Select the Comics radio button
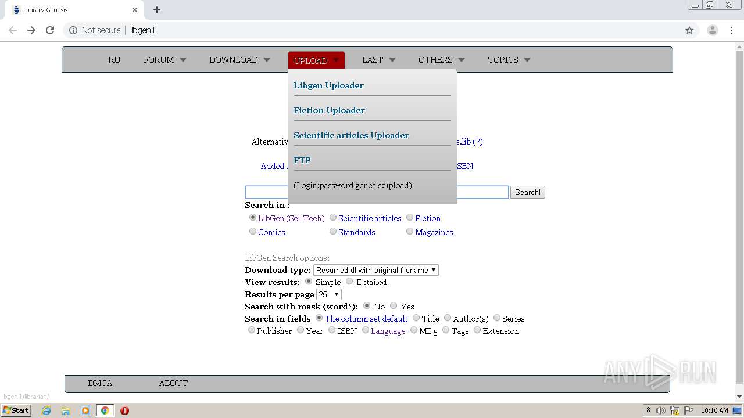This screenshot has height=418, width=744. point(253,232)
